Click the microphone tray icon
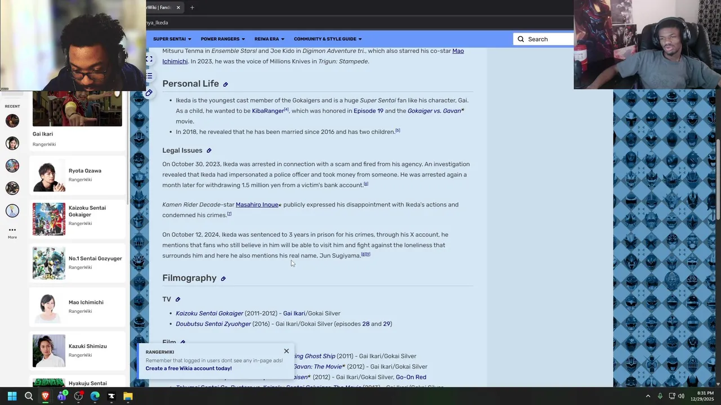 coord(660,396)
